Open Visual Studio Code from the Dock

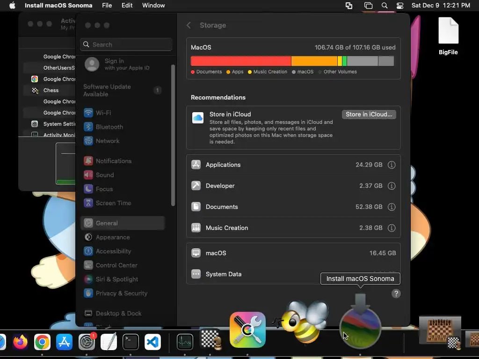[x=153, y=342]
